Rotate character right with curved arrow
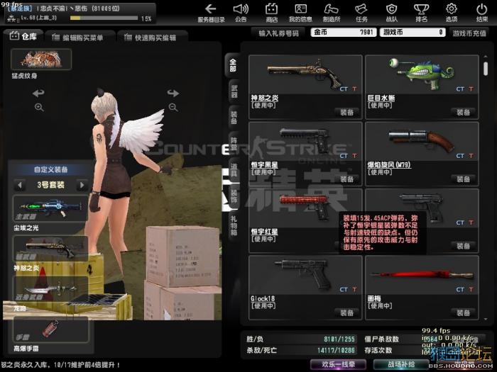 [173, 93]
